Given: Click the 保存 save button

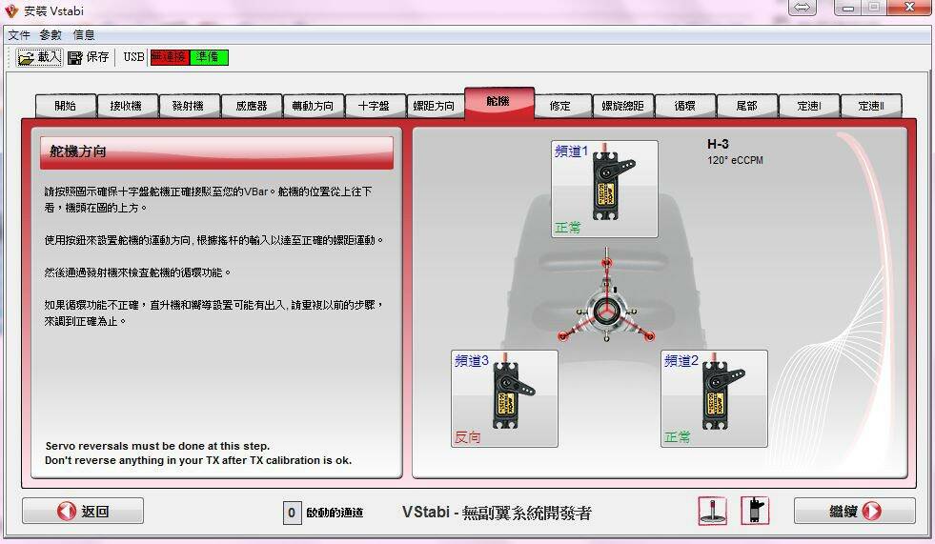Looking at the screenshot, I should [x=89, y=57].
